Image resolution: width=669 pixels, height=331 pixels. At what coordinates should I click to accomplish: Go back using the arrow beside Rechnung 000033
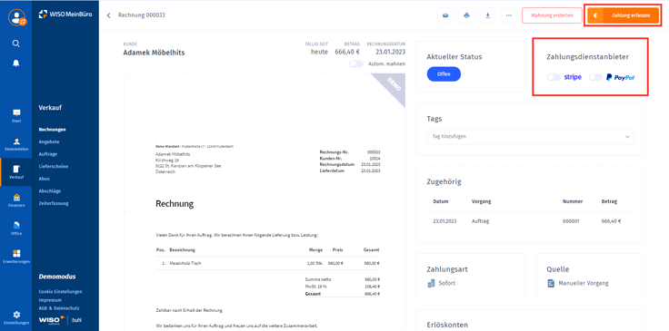[108, 15]
